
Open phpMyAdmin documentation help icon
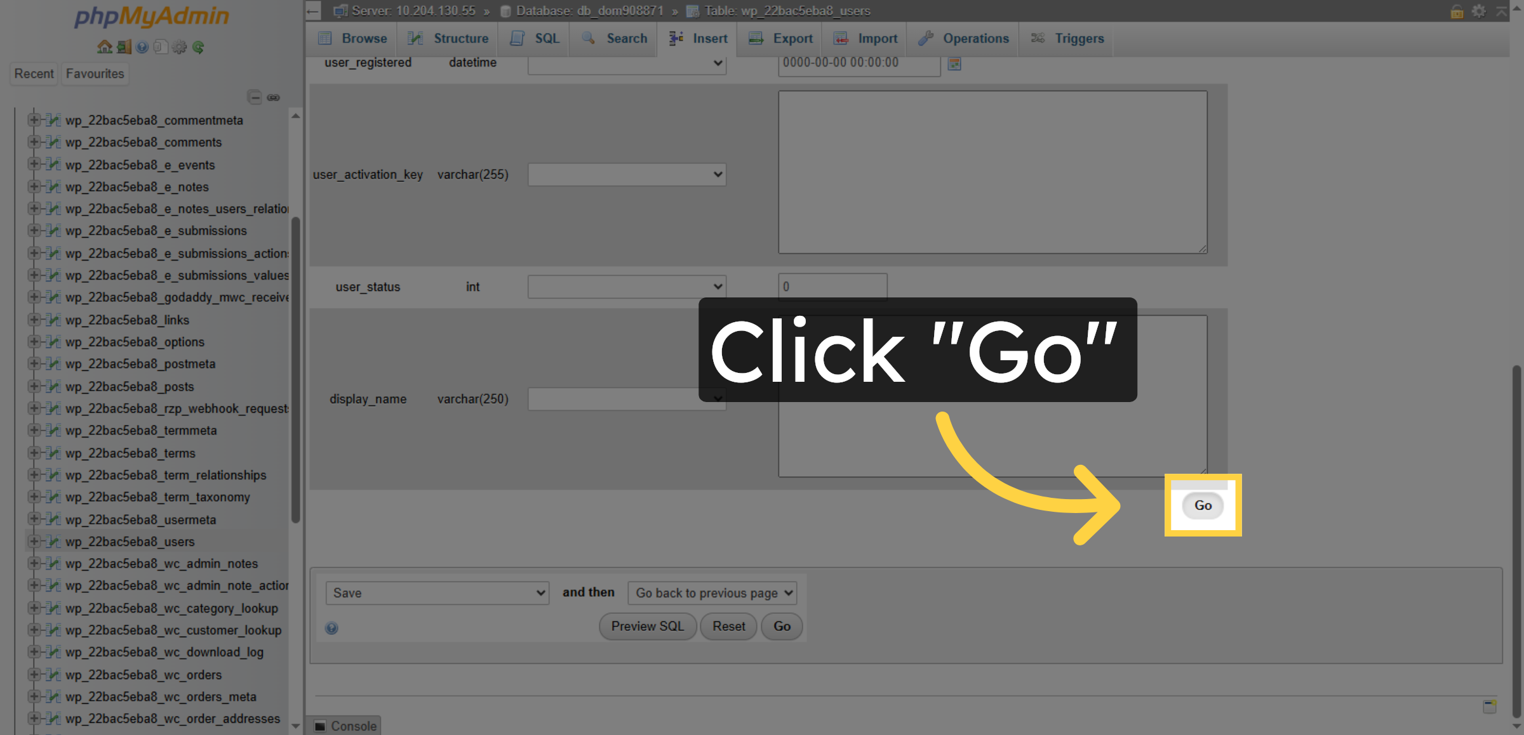tap(142, 47)
